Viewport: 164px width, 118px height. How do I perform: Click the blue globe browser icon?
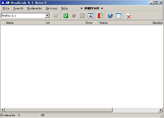(x=110, y=16)
